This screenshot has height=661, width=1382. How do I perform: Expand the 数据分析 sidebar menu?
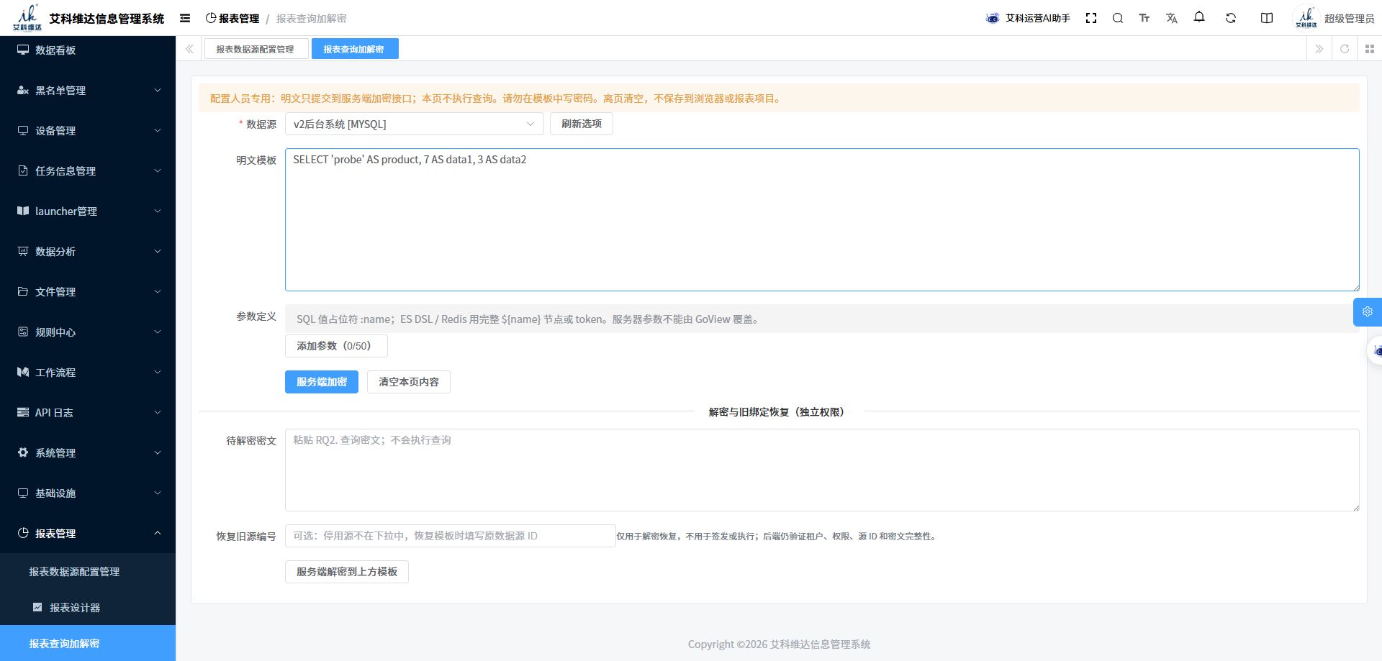point(88,252)
